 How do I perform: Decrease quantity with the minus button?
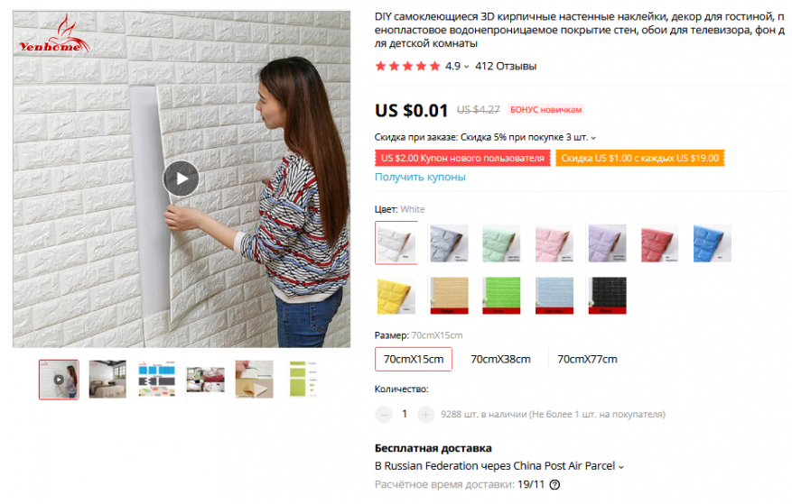coord(384,415)
